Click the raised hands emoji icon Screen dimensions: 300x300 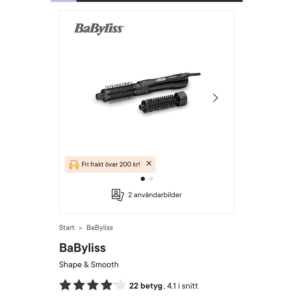[74, 164]
